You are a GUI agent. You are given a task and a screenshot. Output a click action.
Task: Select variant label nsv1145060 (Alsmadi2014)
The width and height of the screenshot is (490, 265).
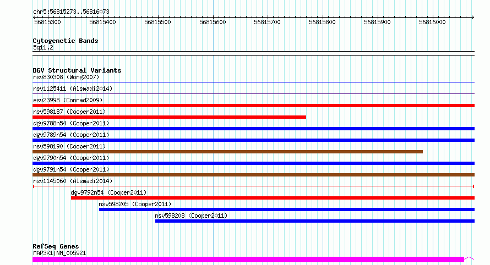point(73,181)
